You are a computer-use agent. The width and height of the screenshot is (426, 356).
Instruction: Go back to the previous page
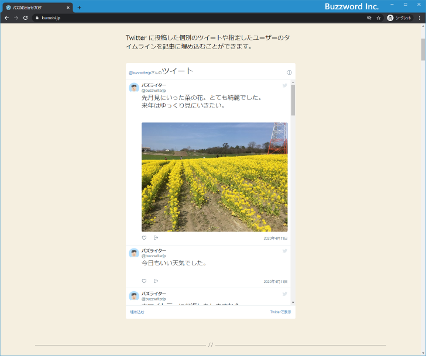tap(7, 18)
